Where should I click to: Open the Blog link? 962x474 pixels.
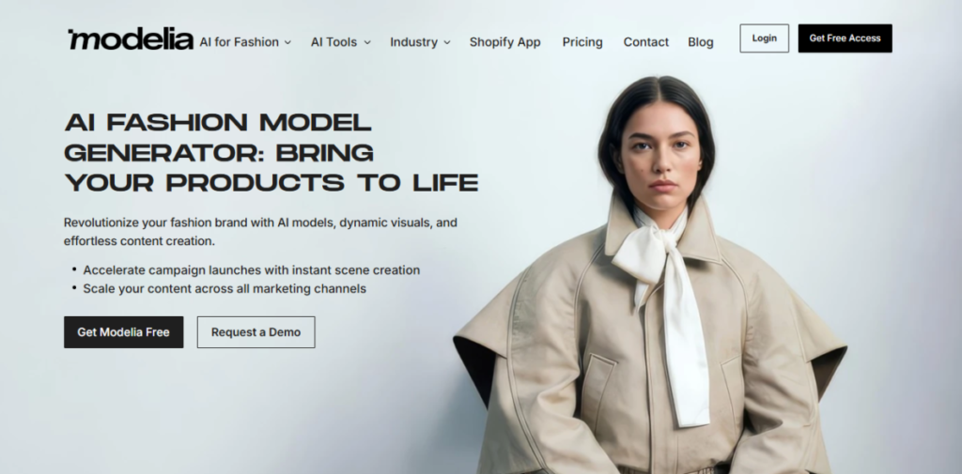click(x=701, y=42)
